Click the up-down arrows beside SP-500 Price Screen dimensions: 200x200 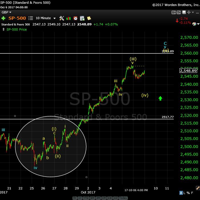(3, 29)
